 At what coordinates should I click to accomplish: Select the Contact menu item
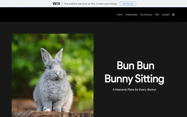pos(166,15)
